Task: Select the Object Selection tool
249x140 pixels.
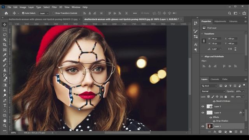Action: click(x=5, y=40)
